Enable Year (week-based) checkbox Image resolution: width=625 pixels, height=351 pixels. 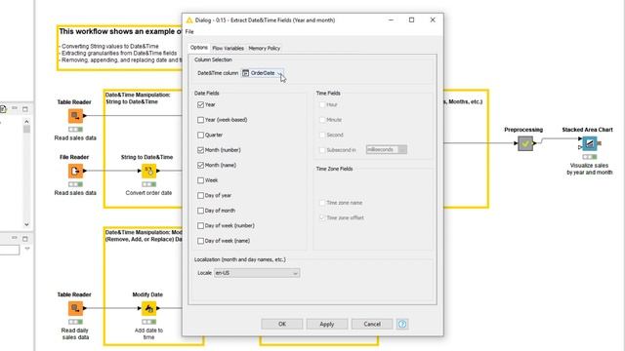point(200,120)
